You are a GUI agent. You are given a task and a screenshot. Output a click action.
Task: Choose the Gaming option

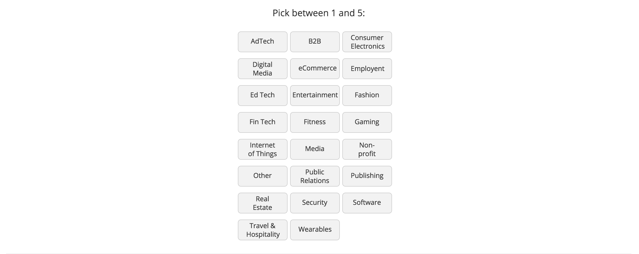point(367,122)
